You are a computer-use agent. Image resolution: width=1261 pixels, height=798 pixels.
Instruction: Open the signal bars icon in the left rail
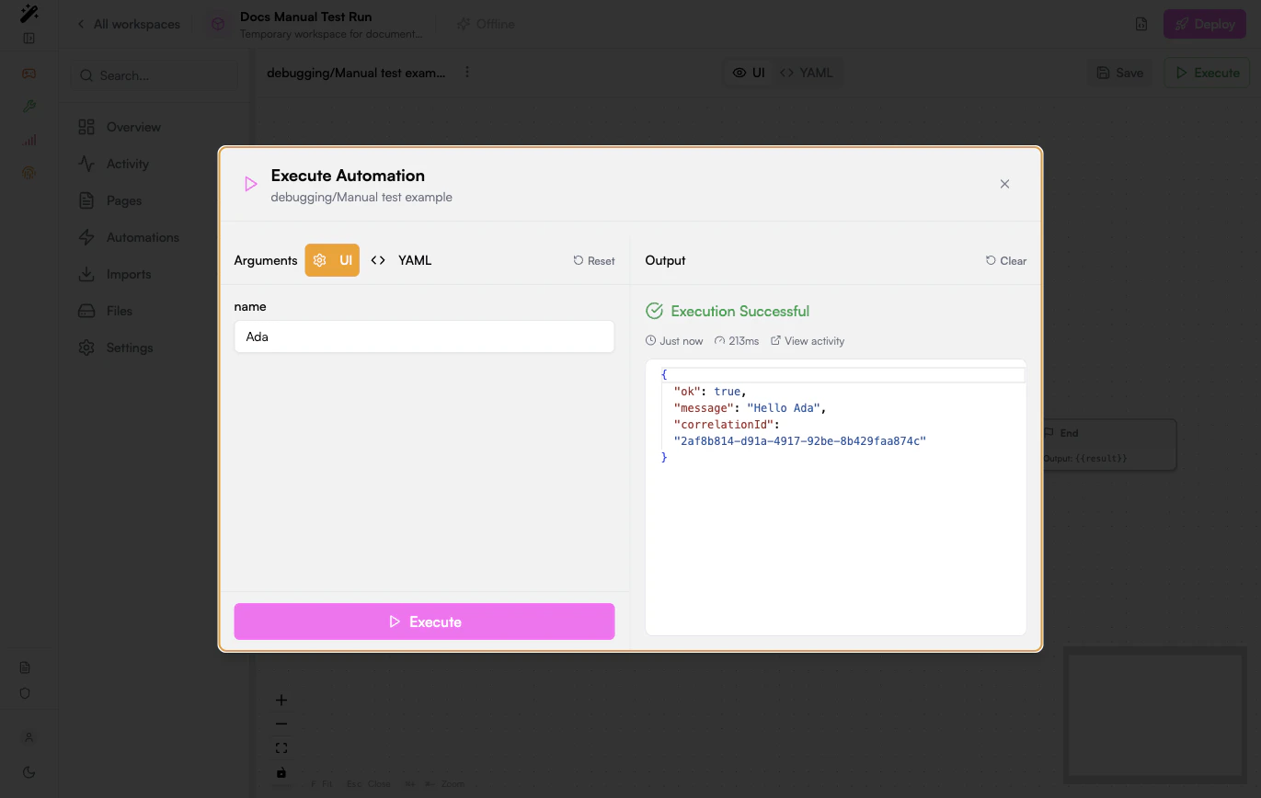tap(29, 140)
